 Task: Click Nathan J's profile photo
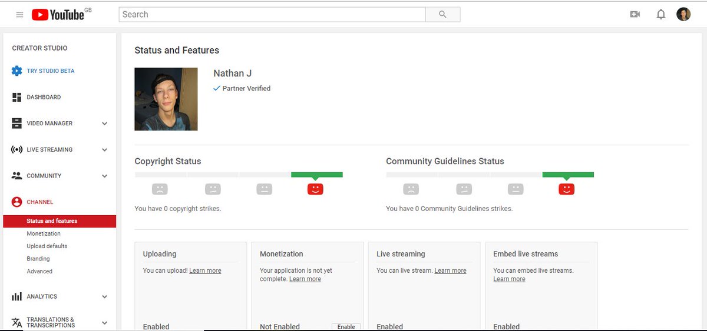tap(166, 99)
